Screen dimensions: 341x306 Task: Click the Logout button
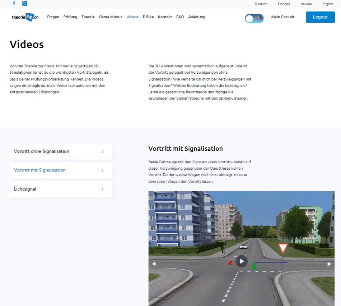tap(320, 17)
